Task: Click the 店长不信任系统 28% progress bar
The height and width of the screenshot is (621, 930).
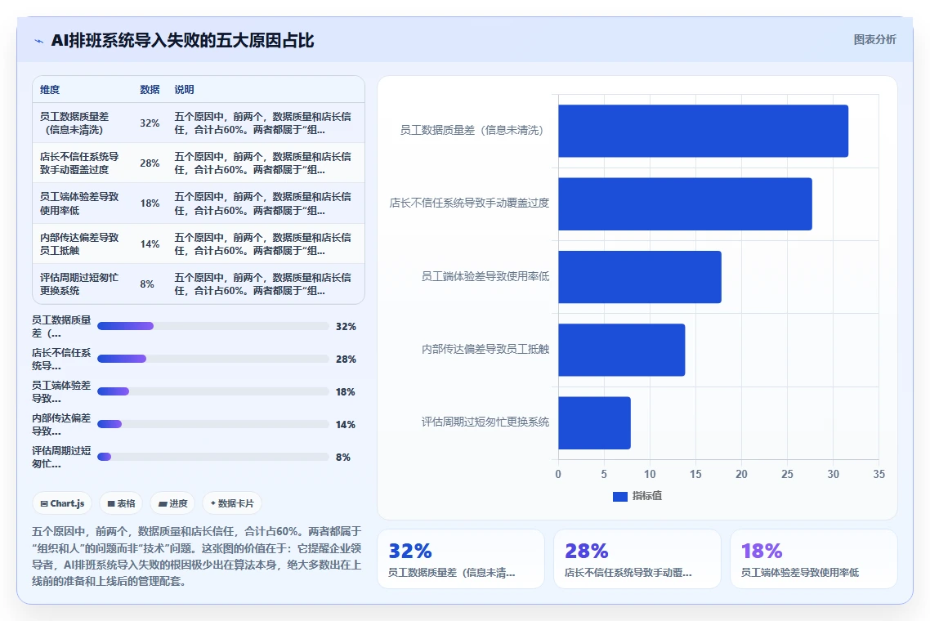Action: pos(213,359)
